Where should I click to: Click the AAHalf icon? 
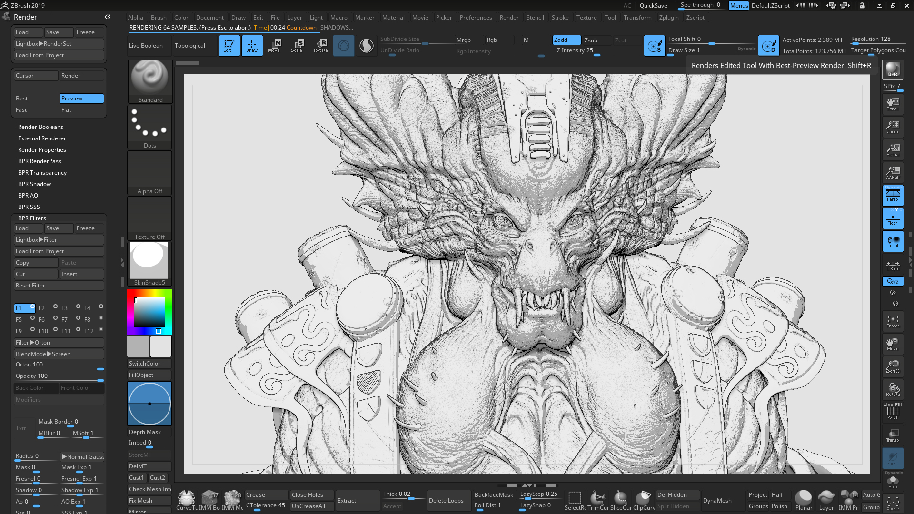(893, 173)
